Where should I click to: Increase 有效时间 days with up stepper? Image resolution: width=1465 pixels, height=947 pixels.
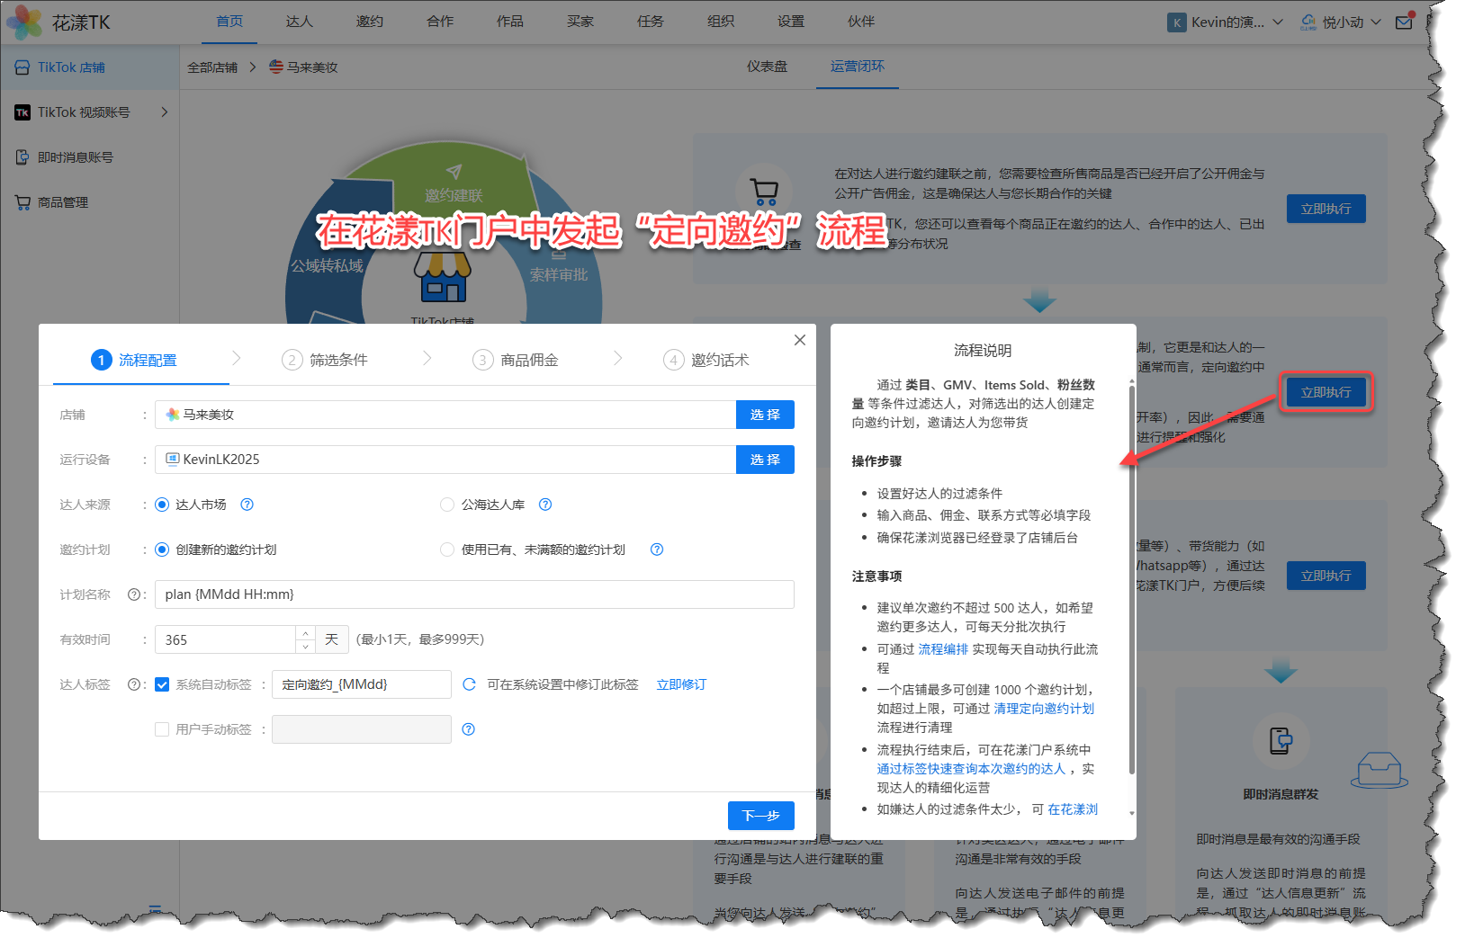pyautogui.click(x=306, y=633)
